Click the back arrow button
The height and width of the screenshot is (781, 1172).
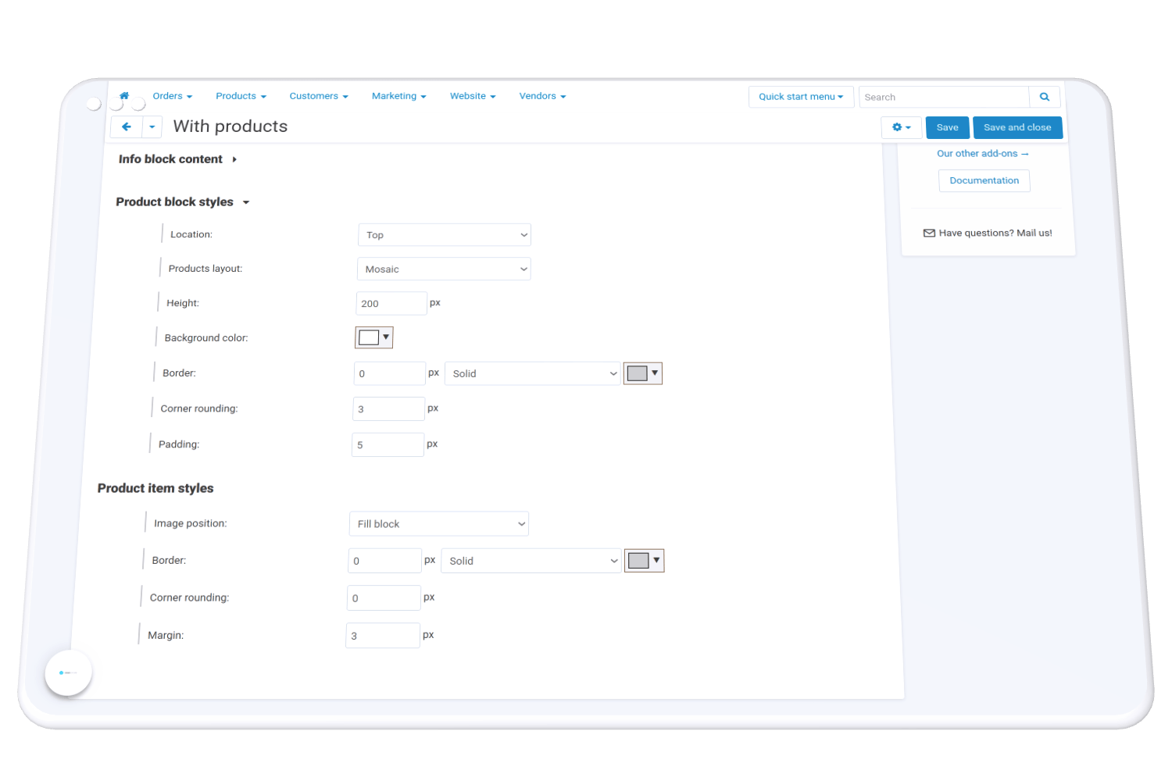click(127, 127)
